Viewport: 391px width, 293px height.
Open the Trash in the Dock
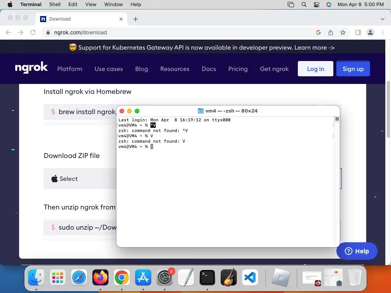[x=355, y=277]
